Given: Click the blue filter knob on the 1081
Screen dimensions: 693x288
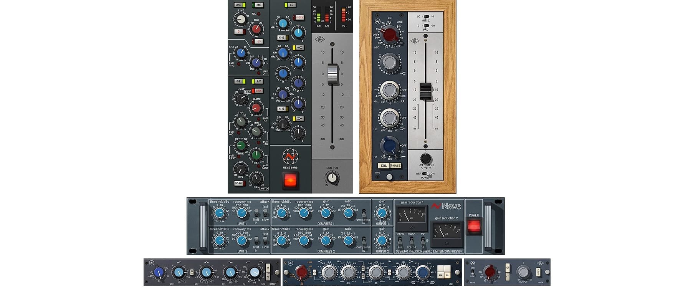Looking at the screenshot, I should (x=423, y=273).
